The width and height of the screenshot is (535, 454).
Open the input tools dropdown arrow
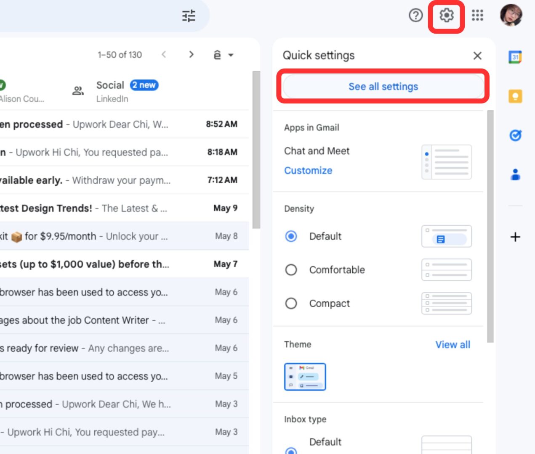pyautogui.click(x=230, y=55)
